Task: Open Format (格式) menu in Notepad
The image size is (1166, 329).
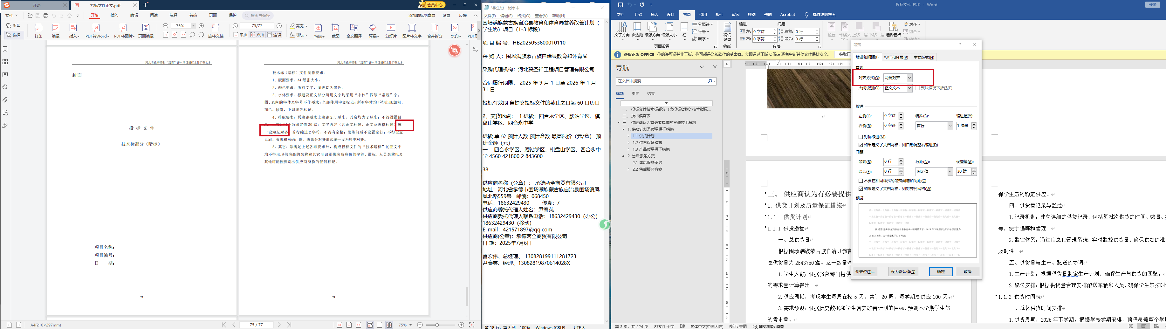Action: click(524, 16)
